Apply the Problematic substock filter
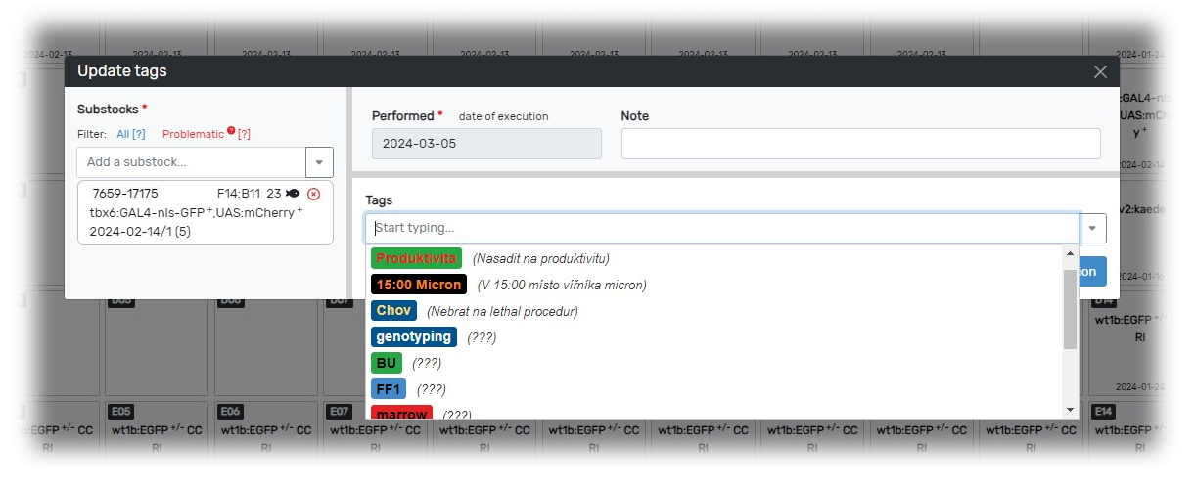The image size is (1195, 486). (193, 134)
